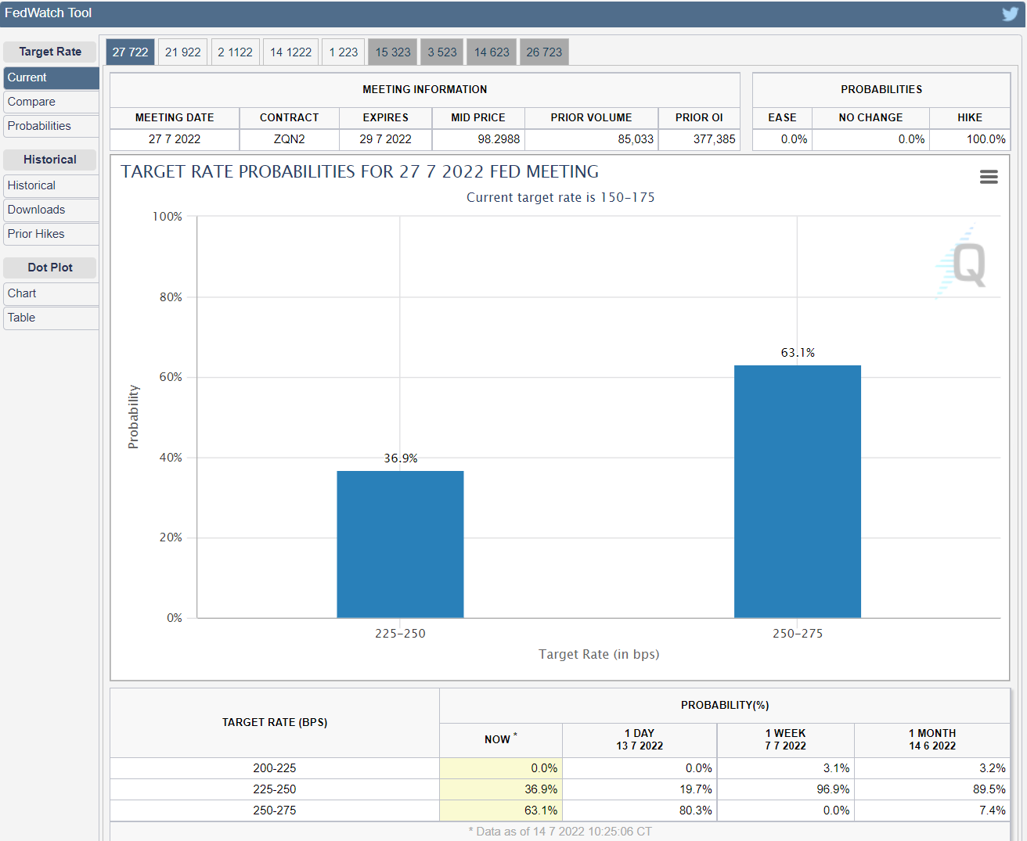This screenshot has height=841, width=1027.
Task: Open the chart context hamburger menu
Action: pyautogui.click(x=989, y=177)
